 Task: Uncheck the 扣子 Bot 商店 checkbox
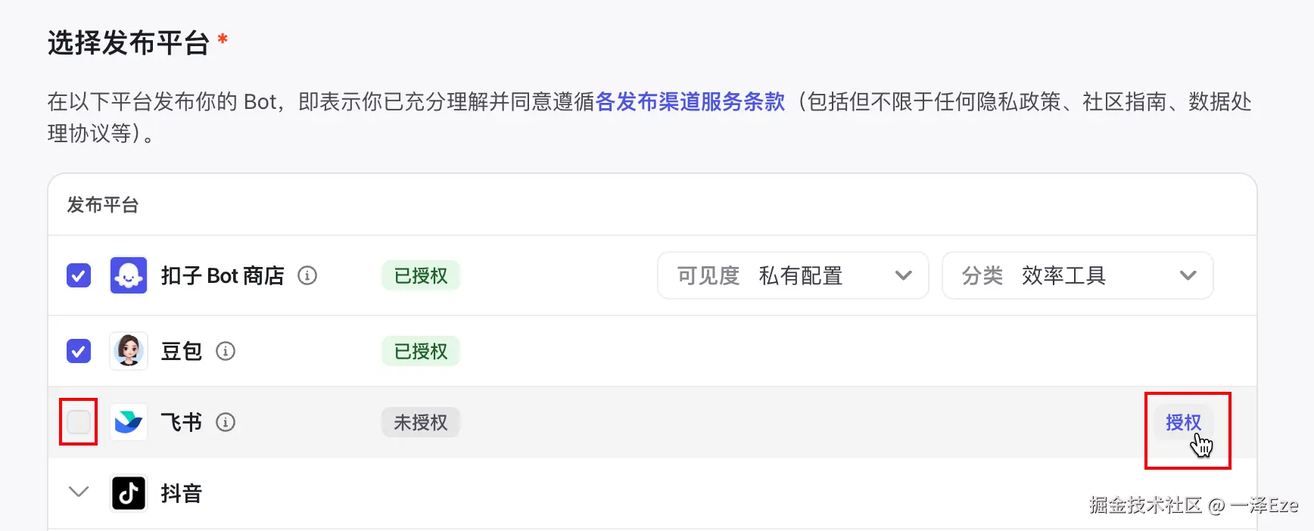(x=79, y=275)
